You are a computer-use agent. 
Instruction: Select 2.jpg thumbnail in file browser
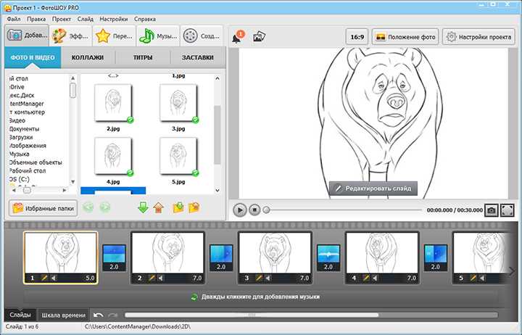tap(113, 103)
